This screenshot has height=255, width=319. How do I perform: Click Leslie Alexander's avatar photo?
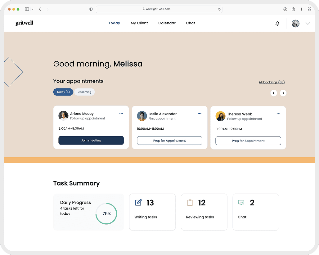click(142, 116)
